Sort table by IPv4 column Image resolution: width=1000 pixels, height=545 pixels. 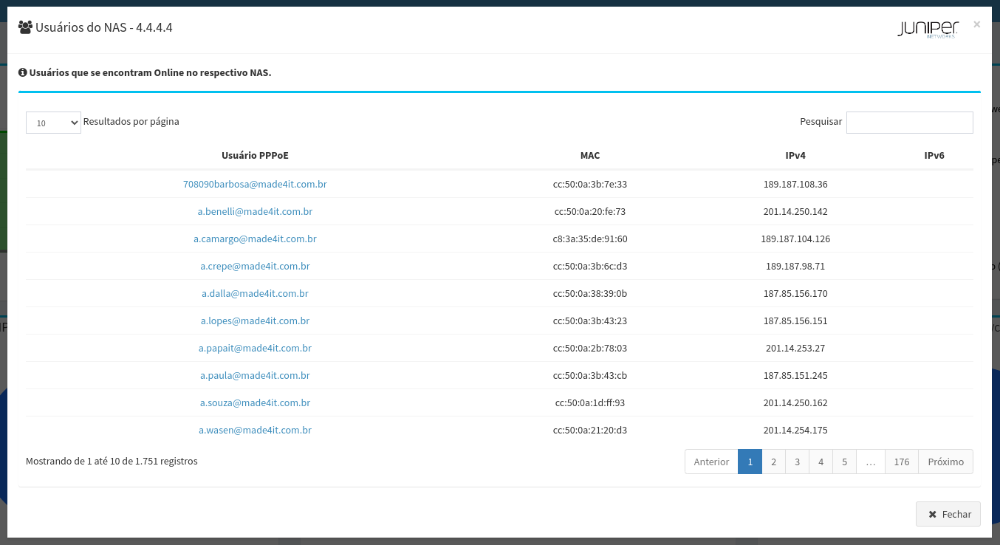tap(795, 156)
